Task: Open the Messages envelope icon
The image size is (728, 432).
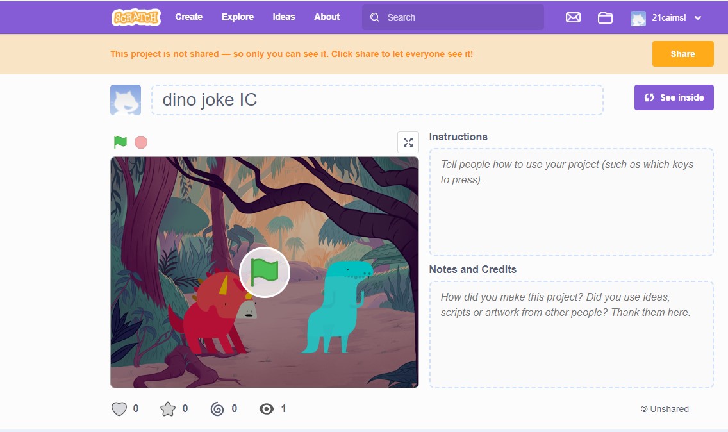Action: point(573,17)
